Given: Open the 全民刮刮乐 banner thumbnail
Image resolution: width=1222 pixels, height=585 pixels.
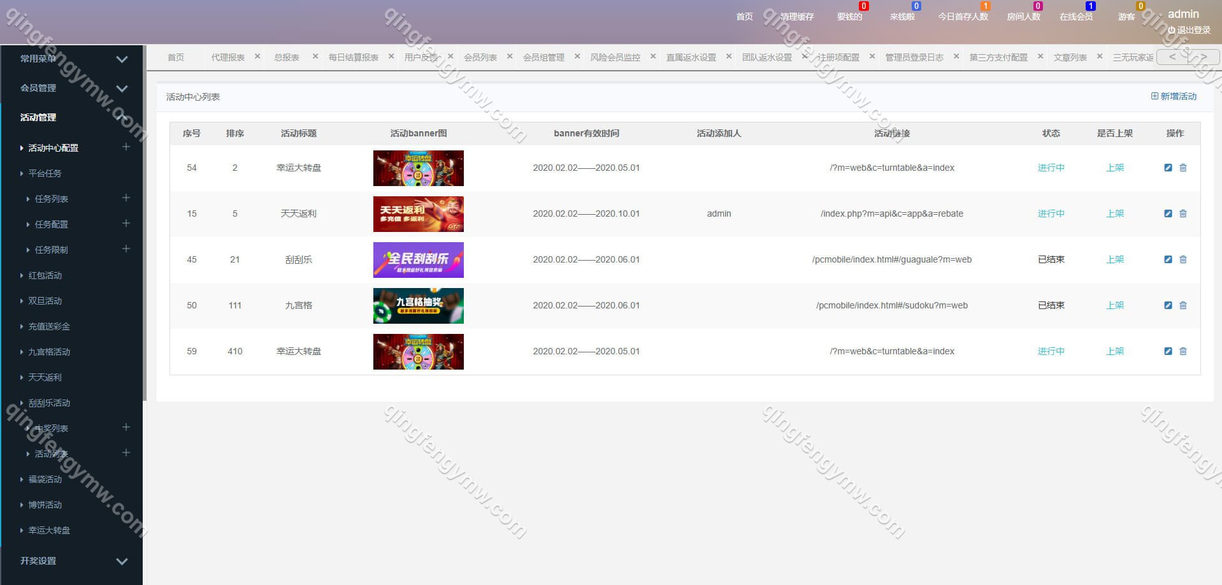Looking at the screenshot, I should 418,260.
